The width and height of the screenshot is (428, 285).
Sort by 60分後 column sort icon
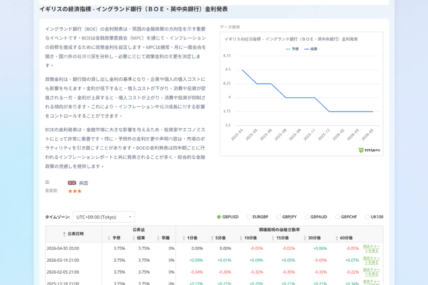click(337, 238)
